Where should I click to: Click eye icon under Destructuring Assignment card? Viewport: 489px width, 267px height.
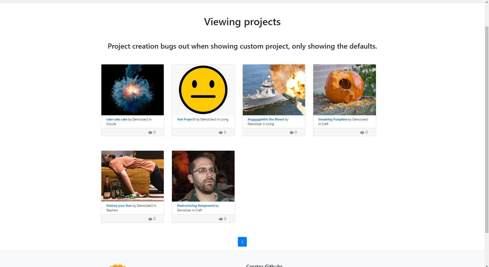coord(221,219)
